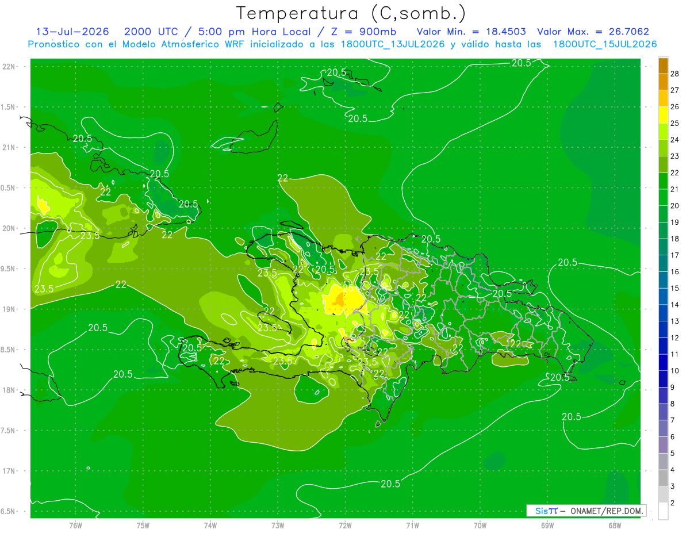Screen dimensions: 690x533
Task: Click the "22N" latitude axis label
Action: [x=9, y=67]
